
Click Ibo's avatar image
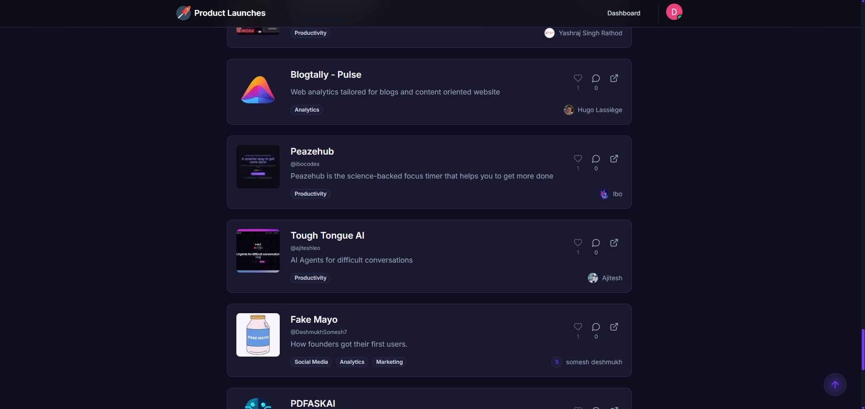point(604,194)
